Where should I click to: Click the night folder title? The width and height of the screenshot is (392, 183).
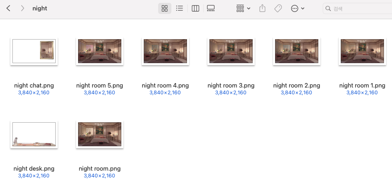click(x=40, y=8)
